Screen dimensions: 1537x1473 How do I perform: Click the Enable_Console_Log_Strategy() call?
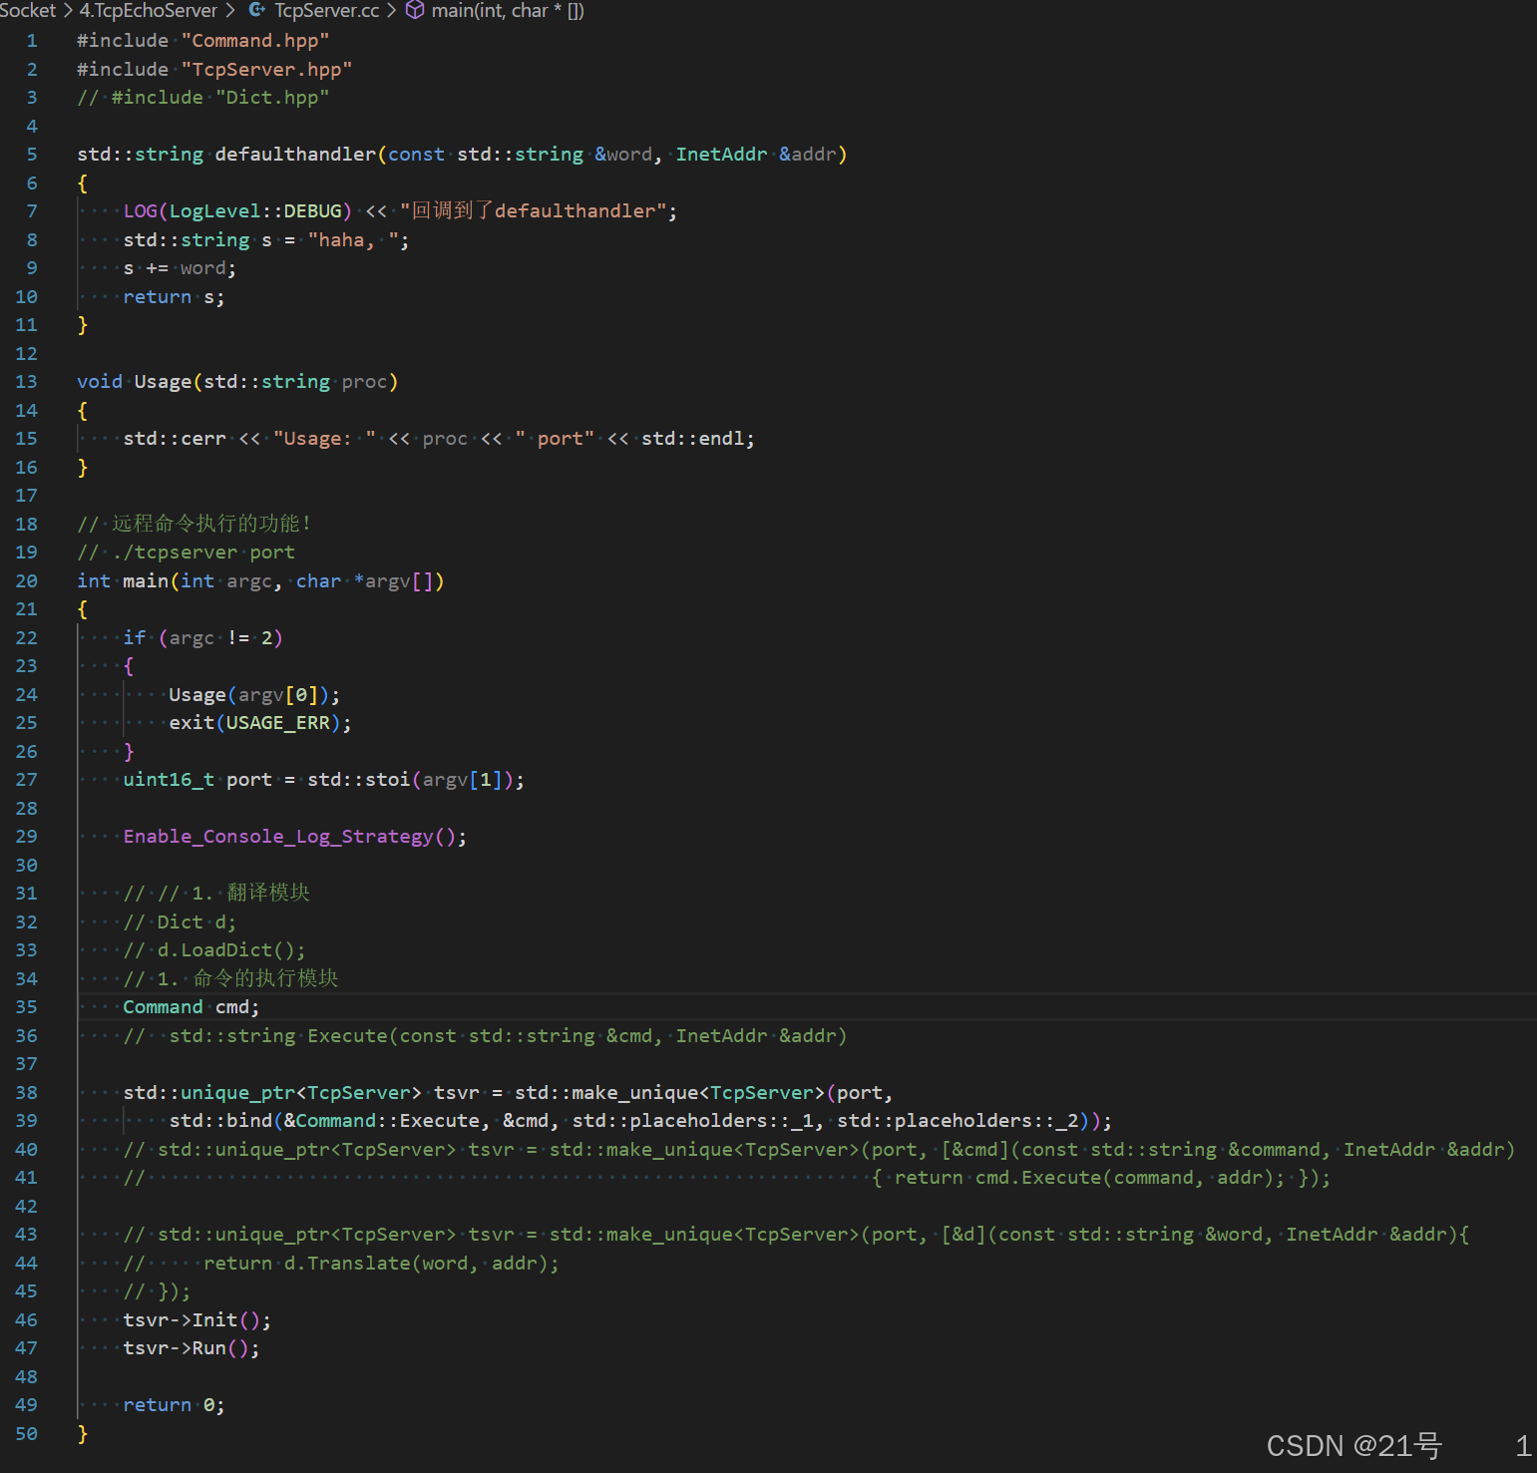point(289,837)
